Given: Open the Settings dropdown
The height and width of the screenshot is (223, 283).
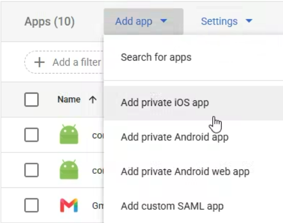Looking at the screenshot, I should coord(227,22).
